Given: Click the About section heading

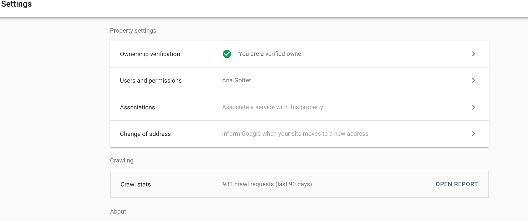Looking at the screenshot, I should (x=118, y=212).
